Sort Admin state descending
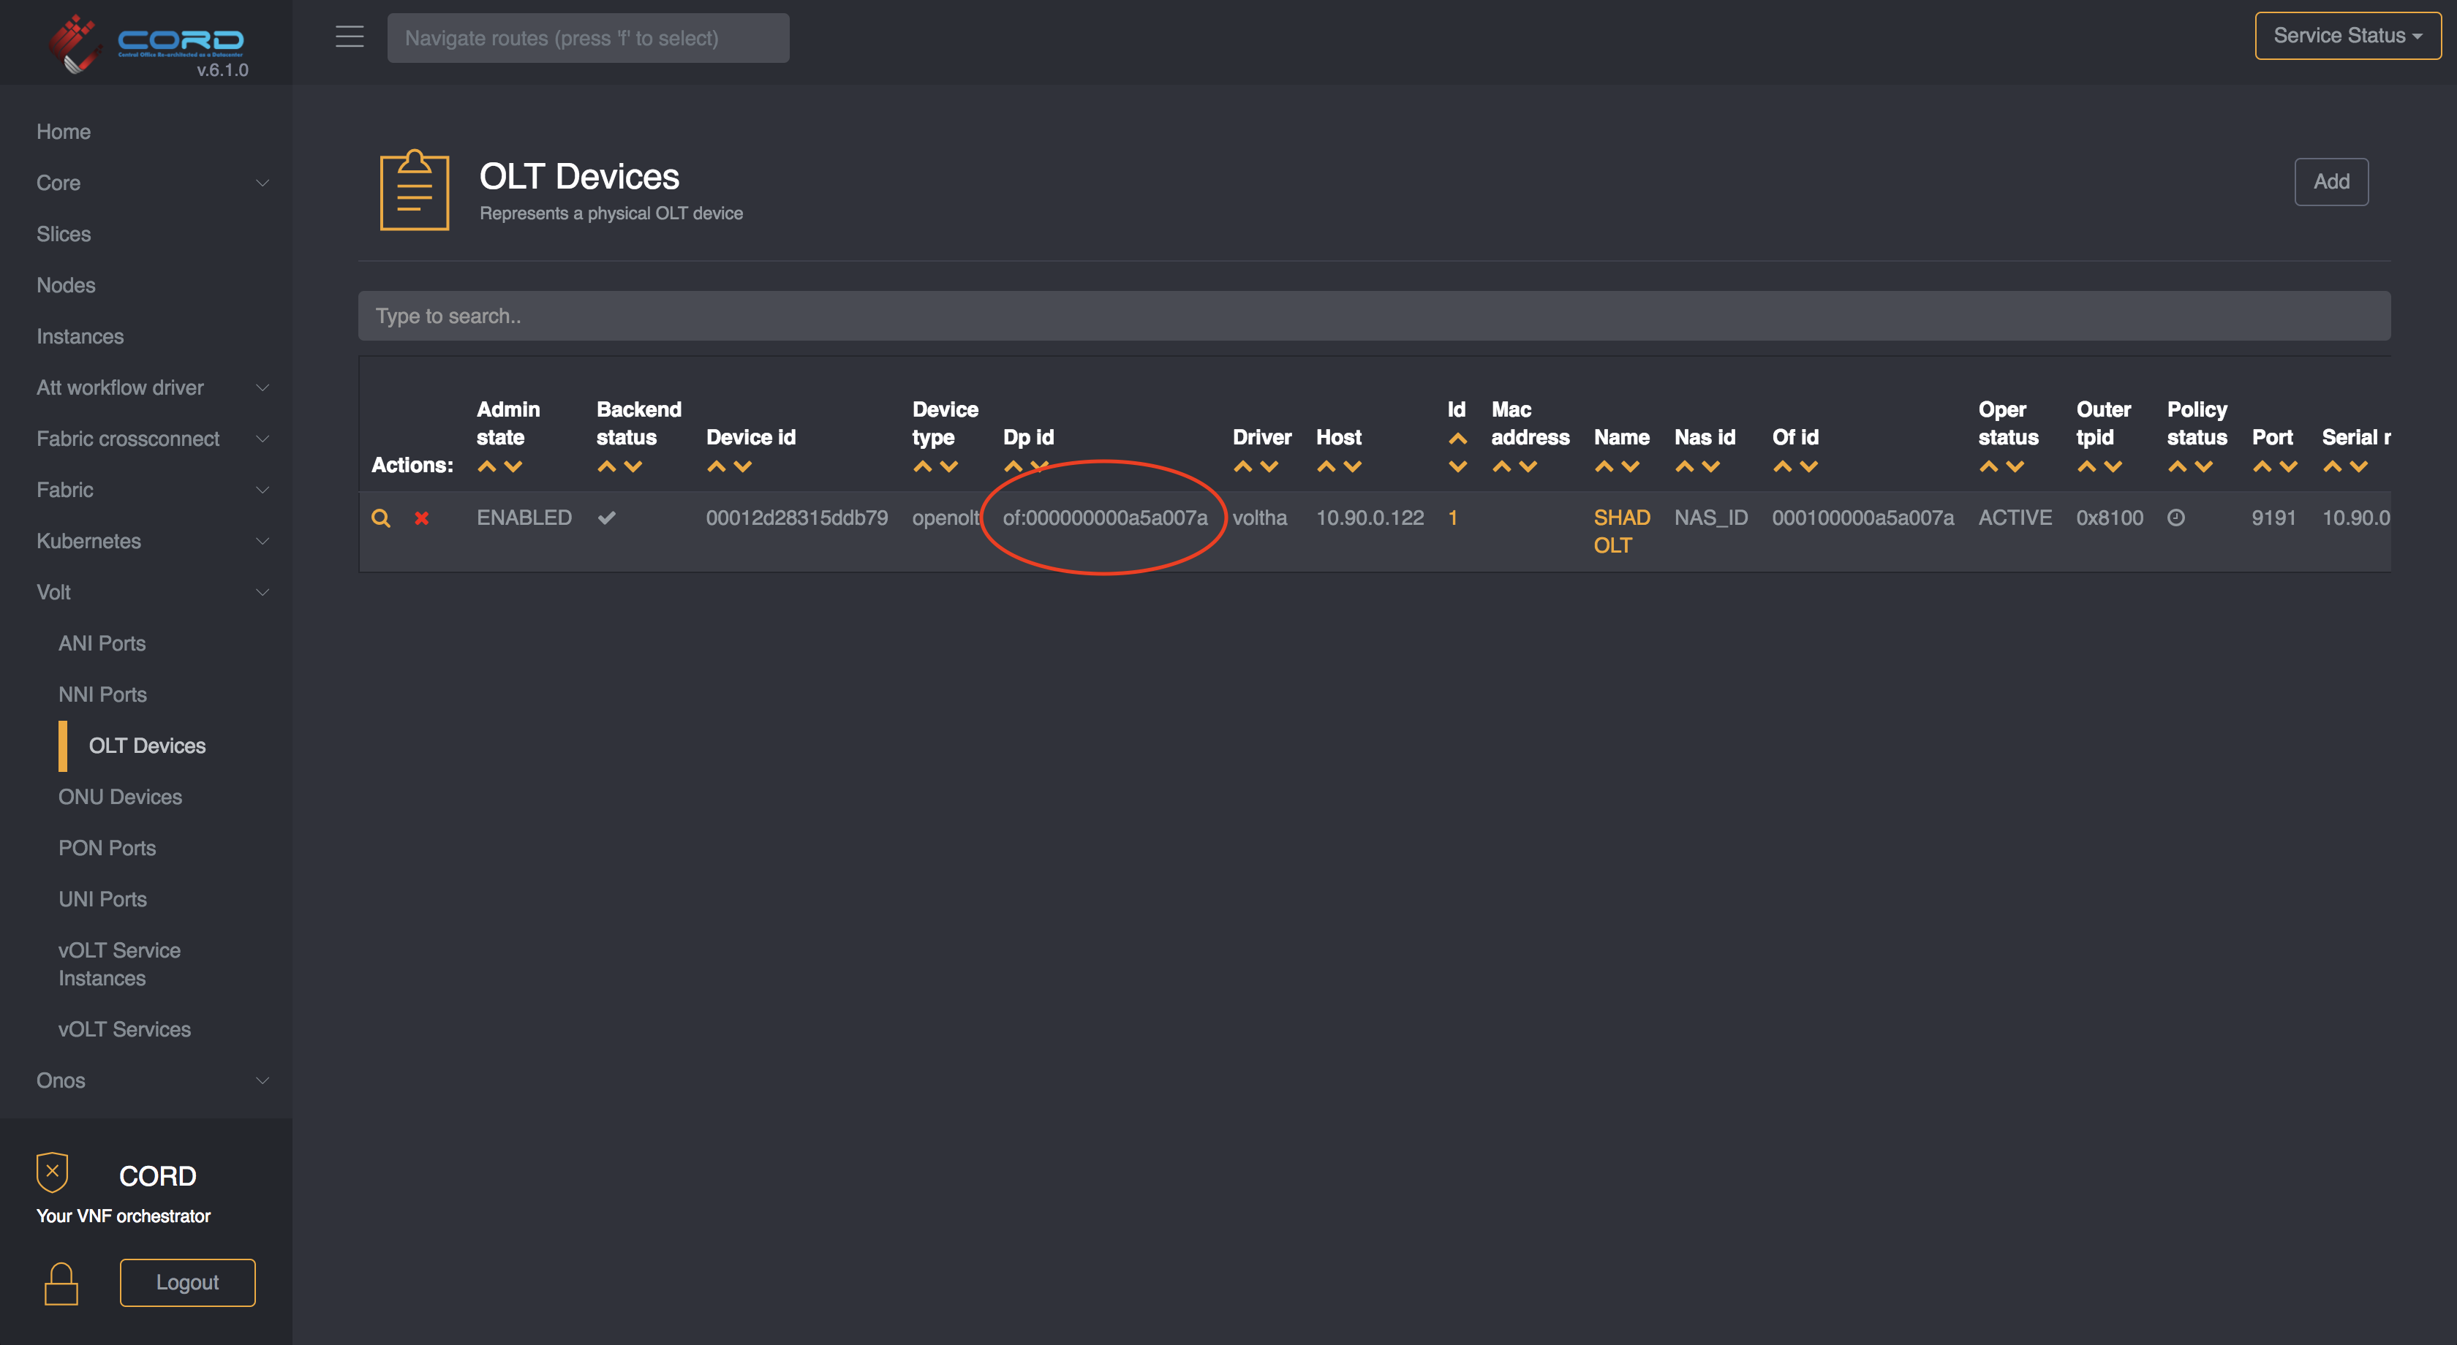Viewport: 2457px width, 1345px height. tap(513, 466)
